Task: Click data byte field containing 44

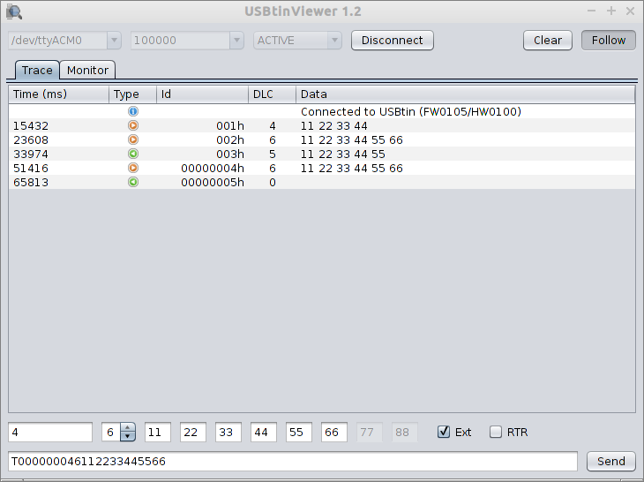Action: (x=264, y=432)
